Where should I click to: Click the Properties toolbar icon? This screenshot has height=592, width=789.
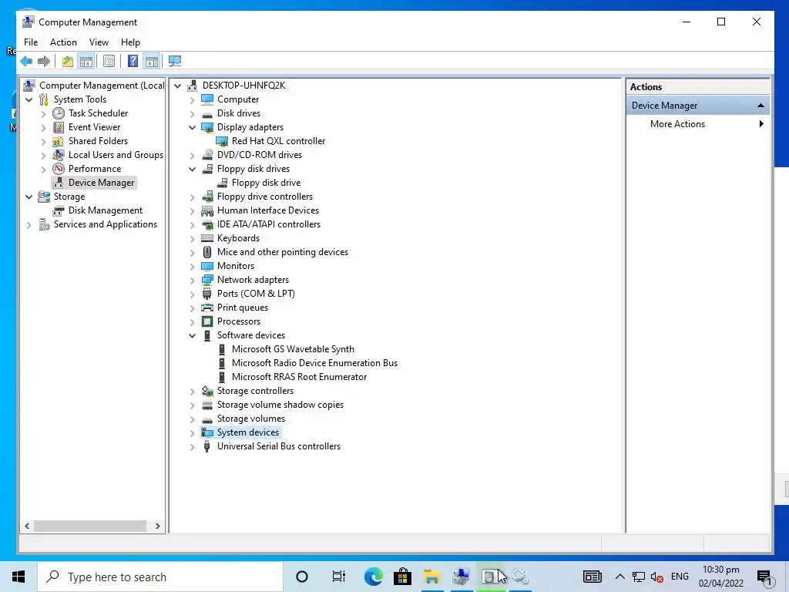click(109, 62)
